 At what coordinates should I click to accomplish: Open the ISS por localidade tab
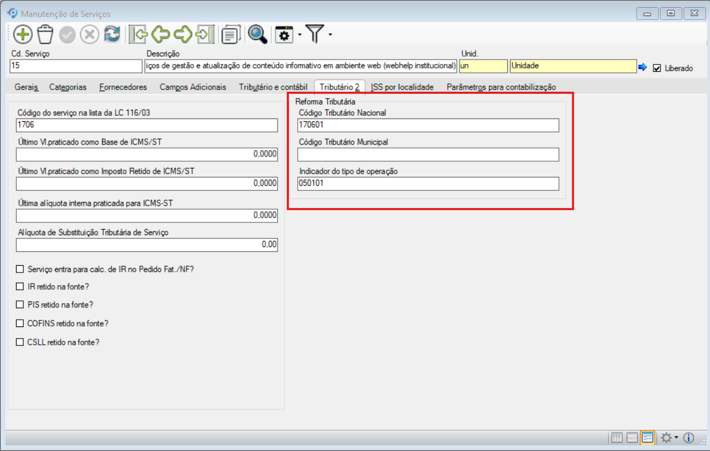(x=402, y=87)
